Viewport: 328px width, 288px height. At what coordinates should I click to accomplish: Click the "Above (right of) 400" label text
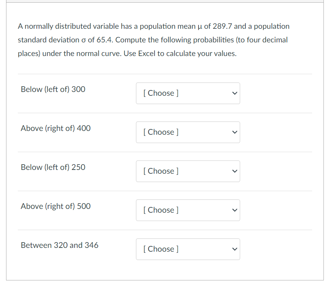(x=56, y=128)
